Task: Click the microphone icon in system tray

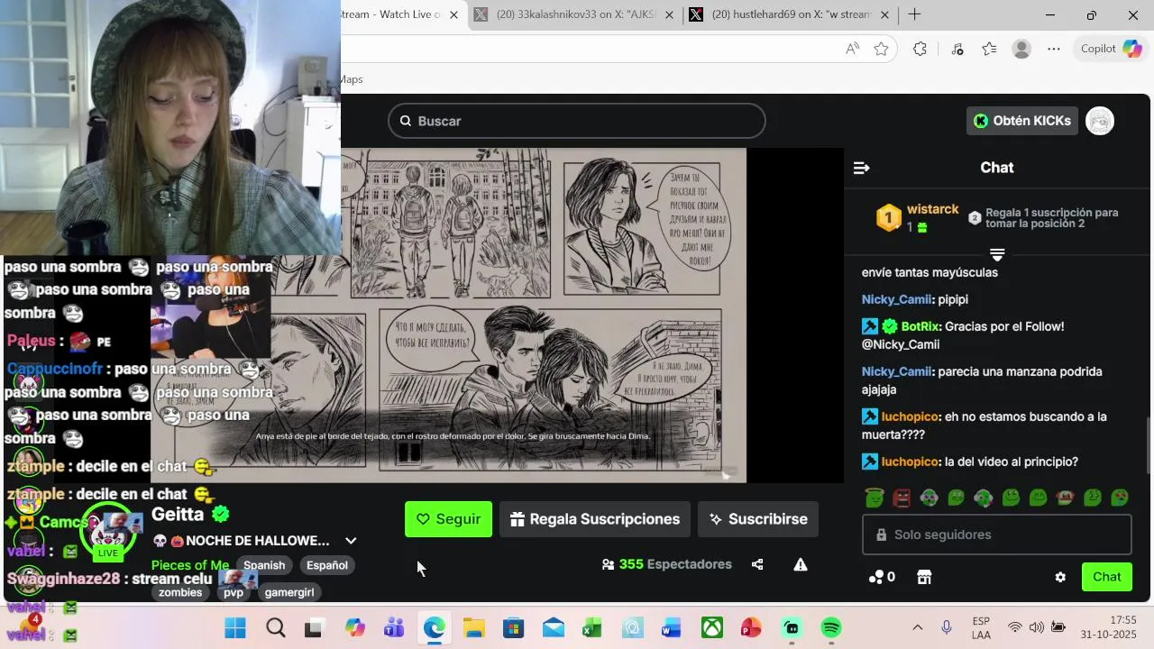Action: (947, 627)
